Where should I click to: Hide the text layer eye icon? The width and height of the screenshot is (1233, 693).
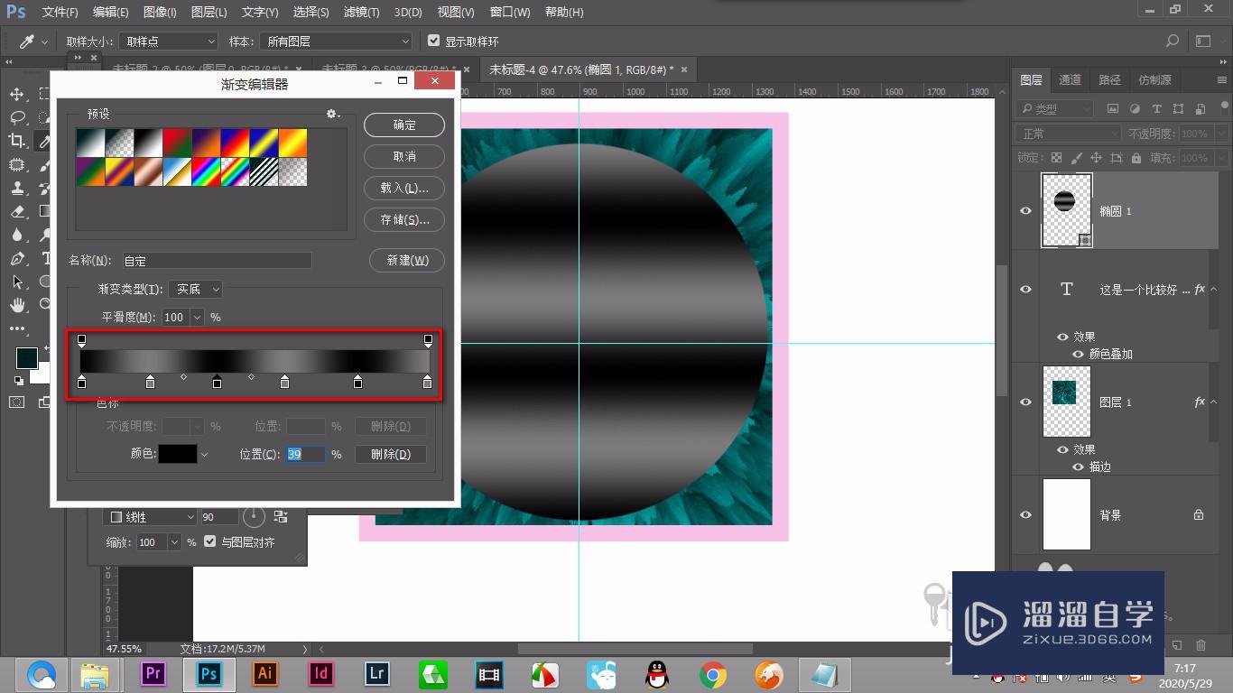[1025, 289]
